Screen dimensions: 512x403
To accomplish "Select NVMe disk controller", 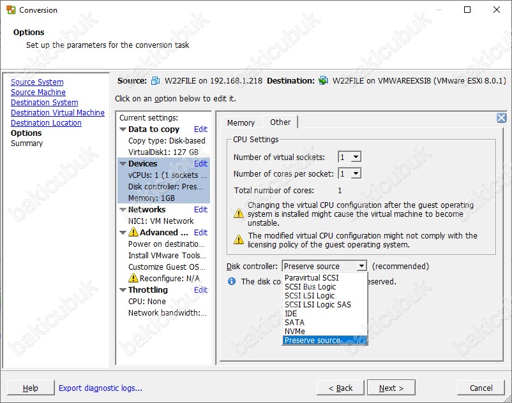I will (x=325, y=332).
